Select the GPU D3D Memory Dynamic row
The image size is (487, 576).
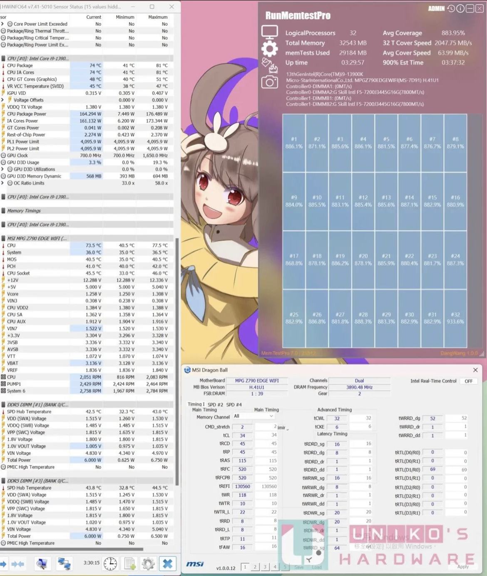pyautogui.click(x=87, y=176)
